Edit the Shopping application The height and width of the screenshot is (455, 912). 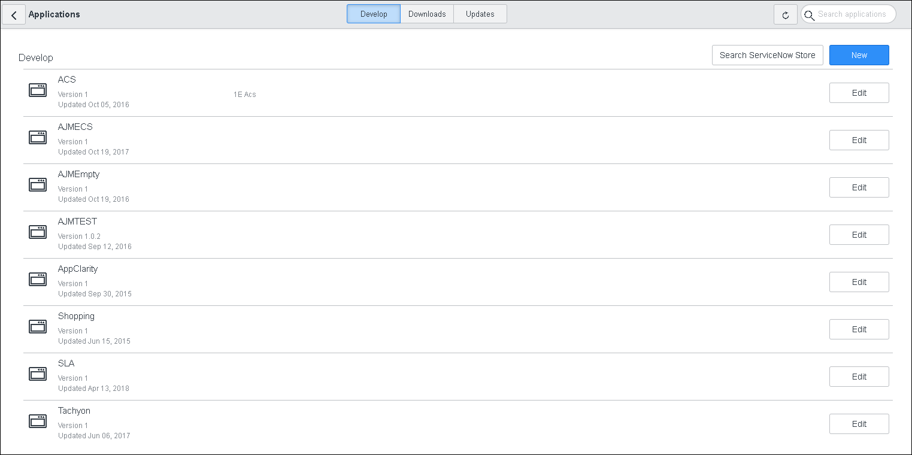click(859, 329)
